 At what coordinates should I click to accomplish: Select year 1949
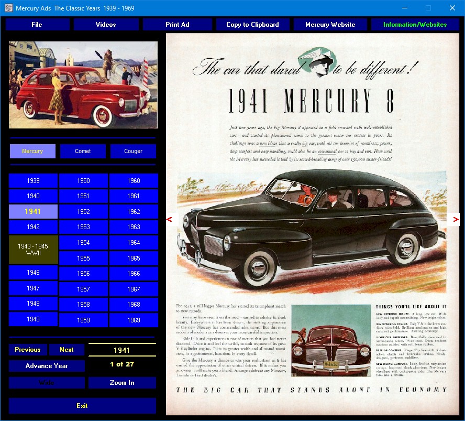[33, 319]
